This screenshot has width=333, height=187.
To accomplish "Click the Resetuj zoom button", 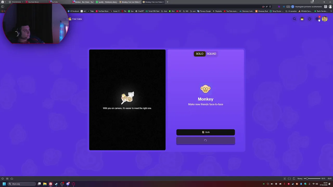I will (x=300, y=179).
